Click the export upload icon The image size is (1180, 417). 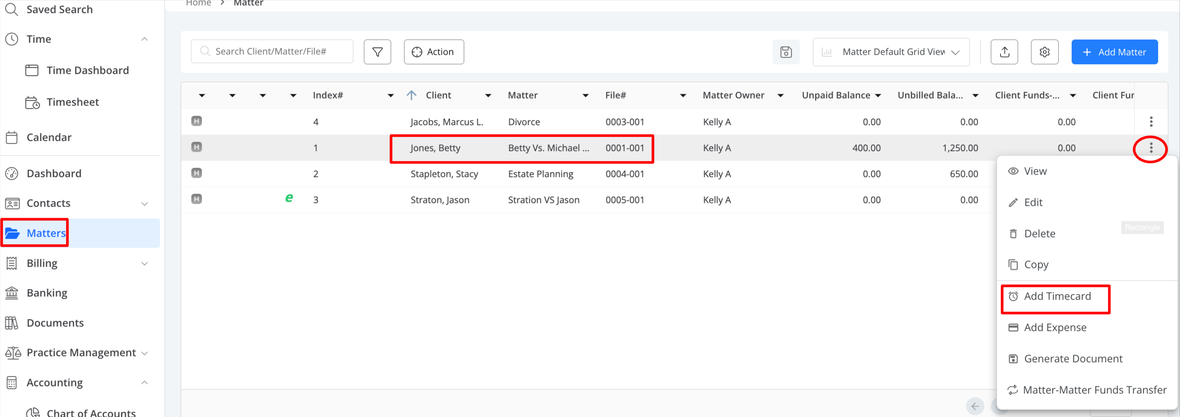pyautogui.click(x=1004, y=52)
